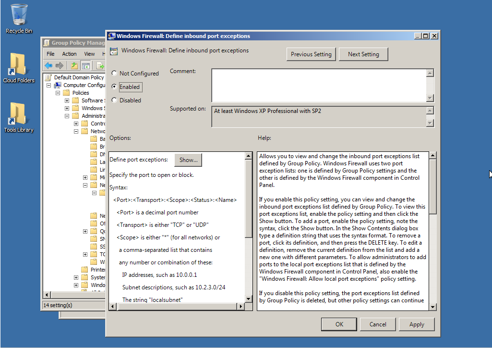The image size is (492, 348).
Task: Open the Recycle Bin
Action: point(18,13)
